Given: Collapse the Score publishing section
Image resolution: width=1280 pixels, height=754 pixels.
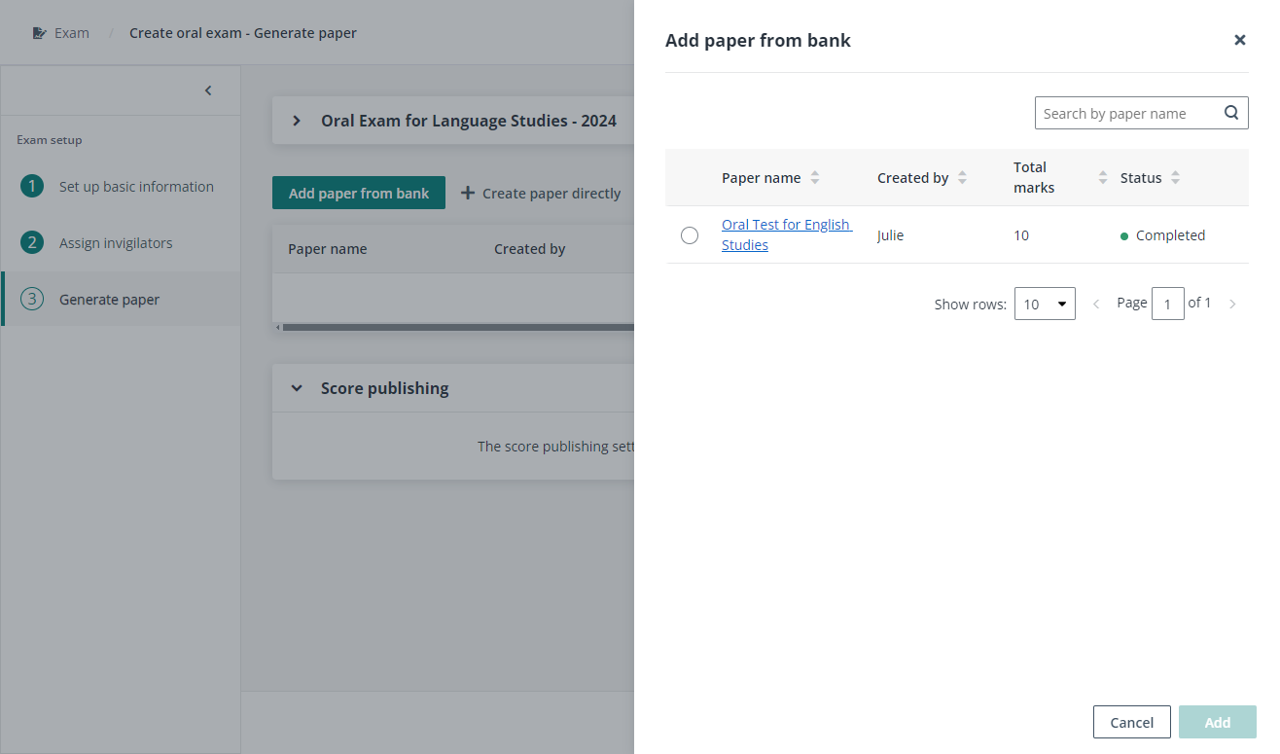Looking at the screenshot, I should (x=297, y=387).
